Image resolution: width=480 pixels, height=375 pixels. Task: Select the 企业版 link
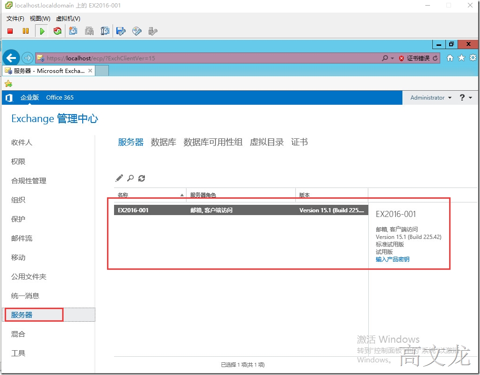coord(29,98)
